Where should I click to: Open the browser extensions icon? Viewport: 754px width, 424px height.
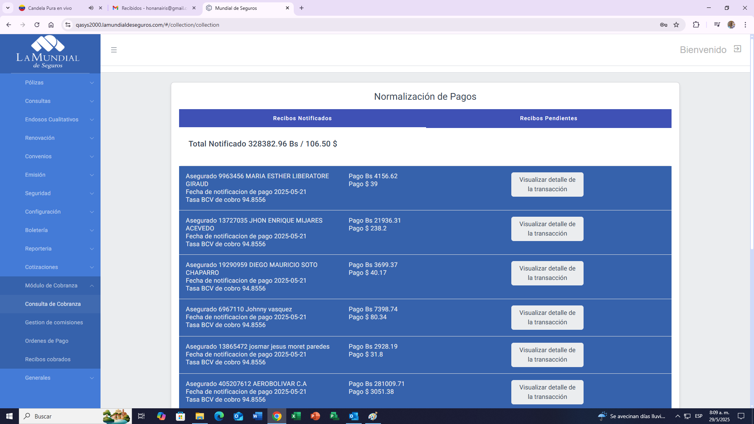[696, 25]
